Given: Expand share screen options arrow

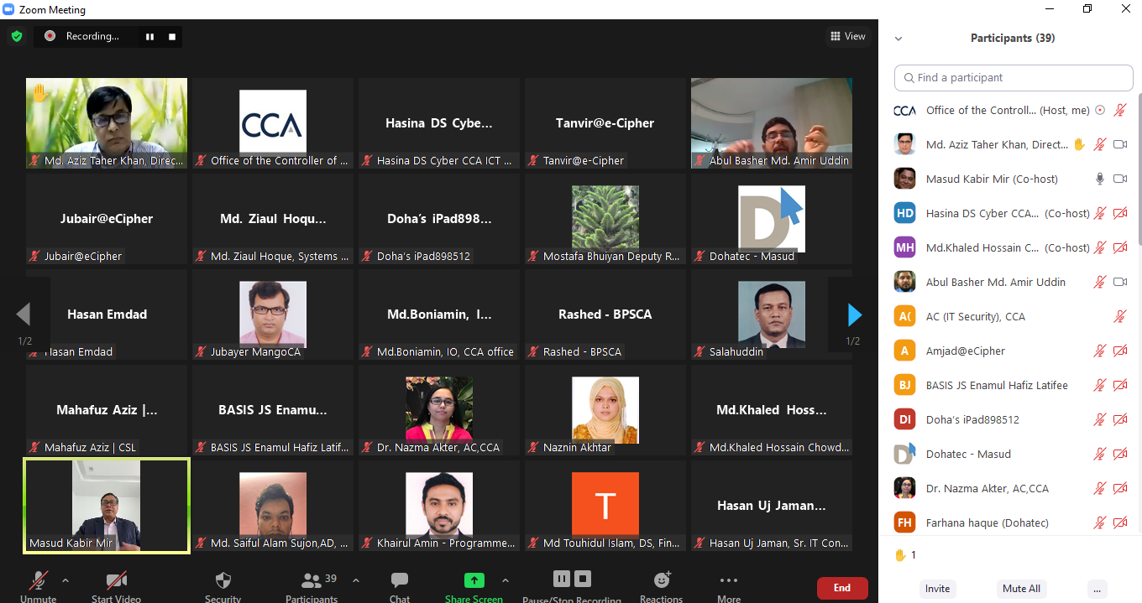Looking at the screenshot, I should [x=506, y=580].
